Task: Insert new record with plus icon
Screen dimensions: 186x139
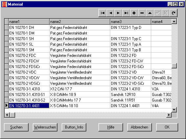Action: (x=134, y=13)
